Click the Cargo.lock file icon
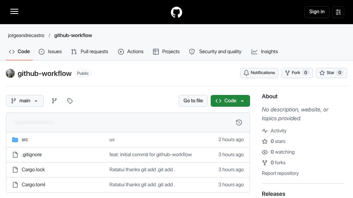 click(x=15, y=170)
